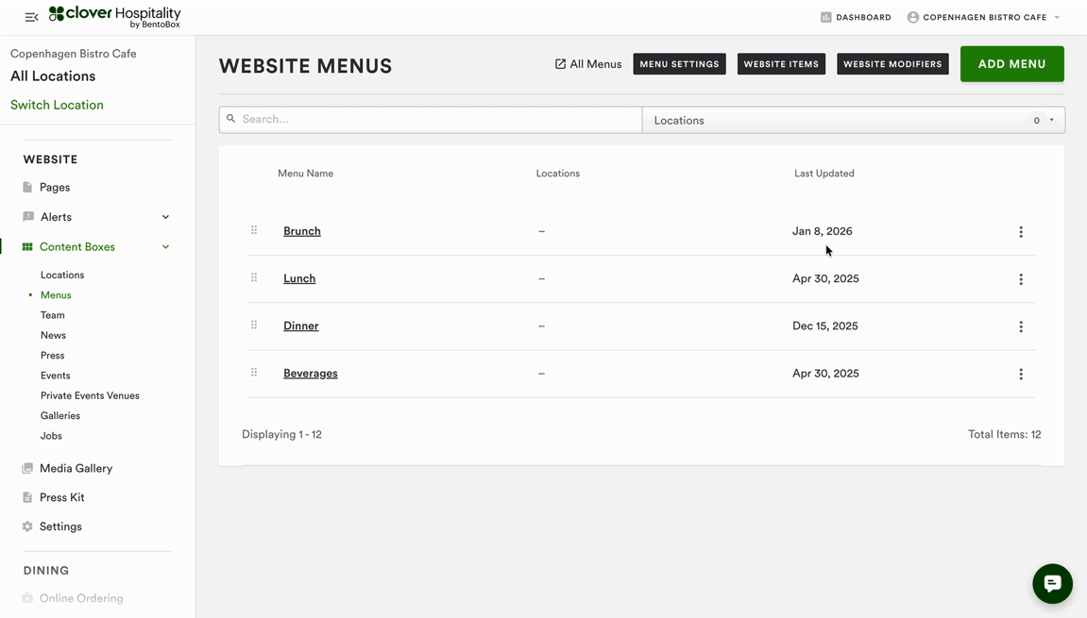Click the Add Menu button
The height and width of the screenshot is (618, 1087).
[x=1011, y=64]
